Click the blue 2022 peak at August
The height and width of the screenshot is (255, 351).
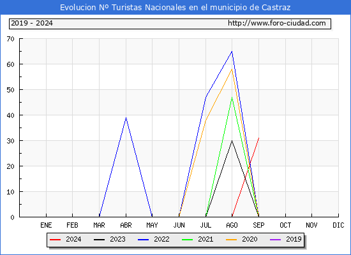tap(232, 52)
